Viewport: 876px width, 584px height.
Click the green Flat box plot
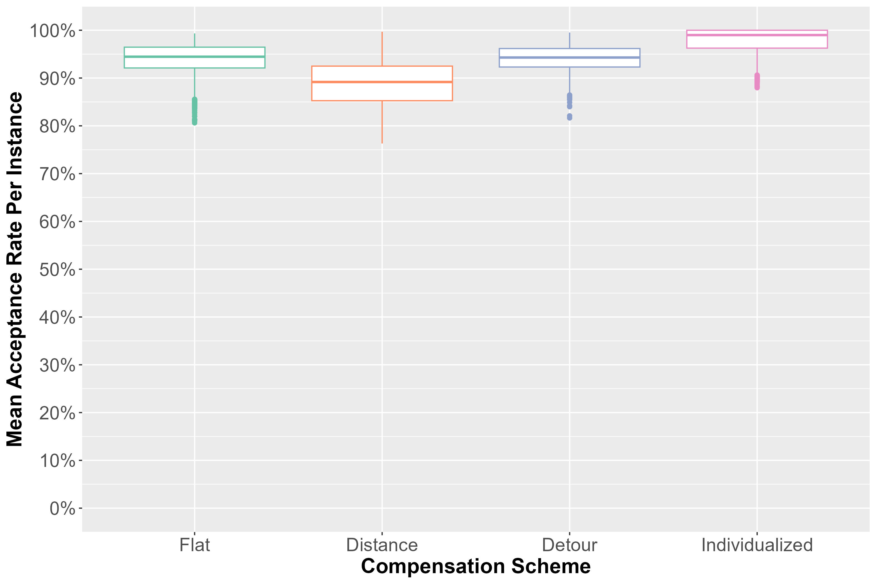pos(194,58)
